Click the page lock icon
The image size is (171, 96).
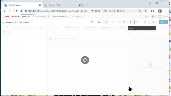pos(113,22)
